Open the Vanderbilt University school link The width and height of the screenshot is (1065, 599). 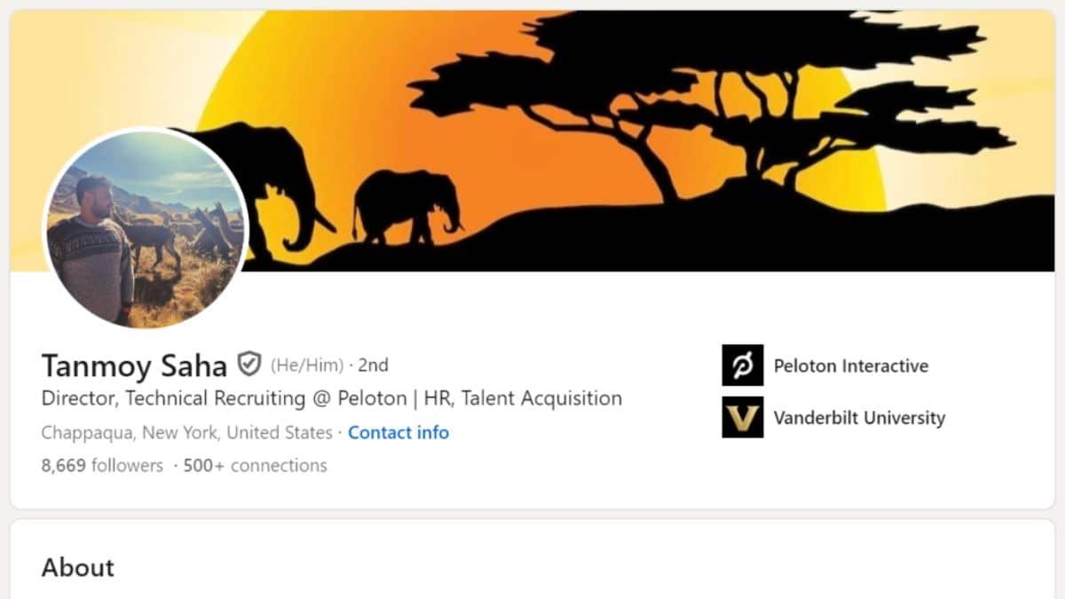click(x=859, y=417)
